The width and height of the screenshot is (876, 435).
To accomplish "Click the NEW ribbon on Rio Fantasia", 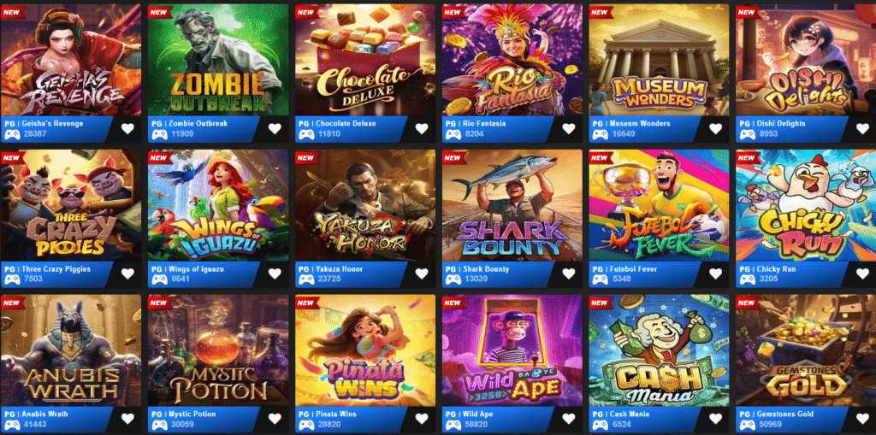I will tap(453, 12).
